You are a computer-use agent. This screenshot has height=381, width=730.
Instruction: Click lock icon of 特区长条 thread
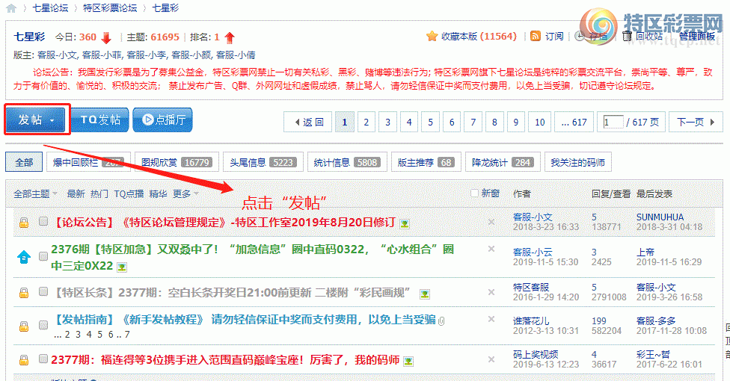tap(24, 293)
